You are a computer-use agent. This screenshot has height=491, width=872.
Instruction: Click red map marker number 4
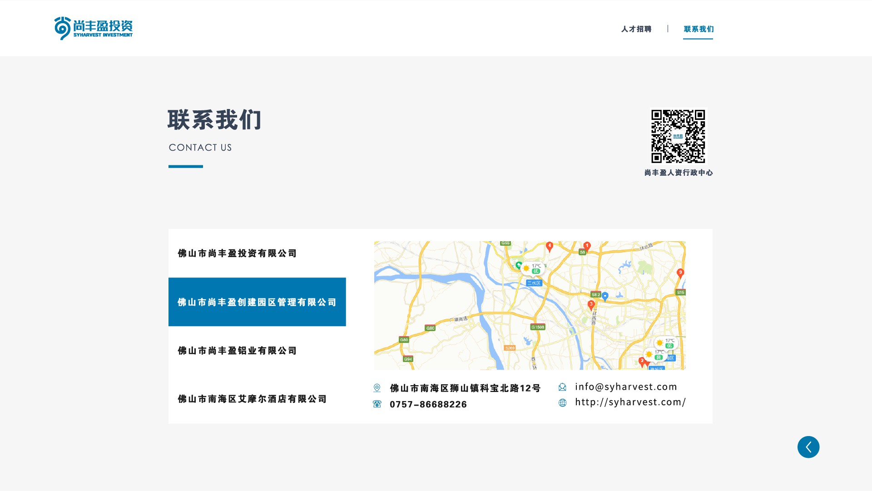coord(550,247)
